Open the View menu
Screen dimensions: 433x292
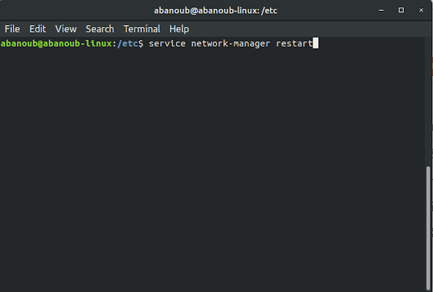[x=66, y=29]
